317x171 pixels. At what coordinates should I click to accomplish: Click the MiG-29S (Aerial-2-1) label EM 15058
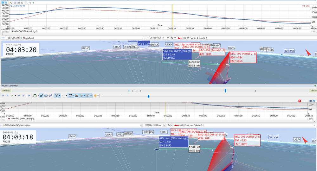pos(243,57)
